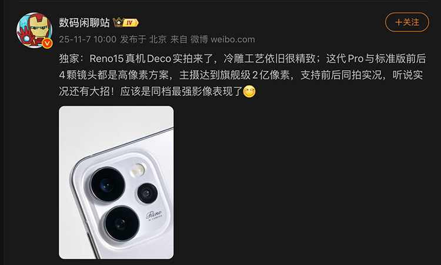Screen dimensions: 441x265
Task: Click the last text line 况还有大招
Action: 151,91
